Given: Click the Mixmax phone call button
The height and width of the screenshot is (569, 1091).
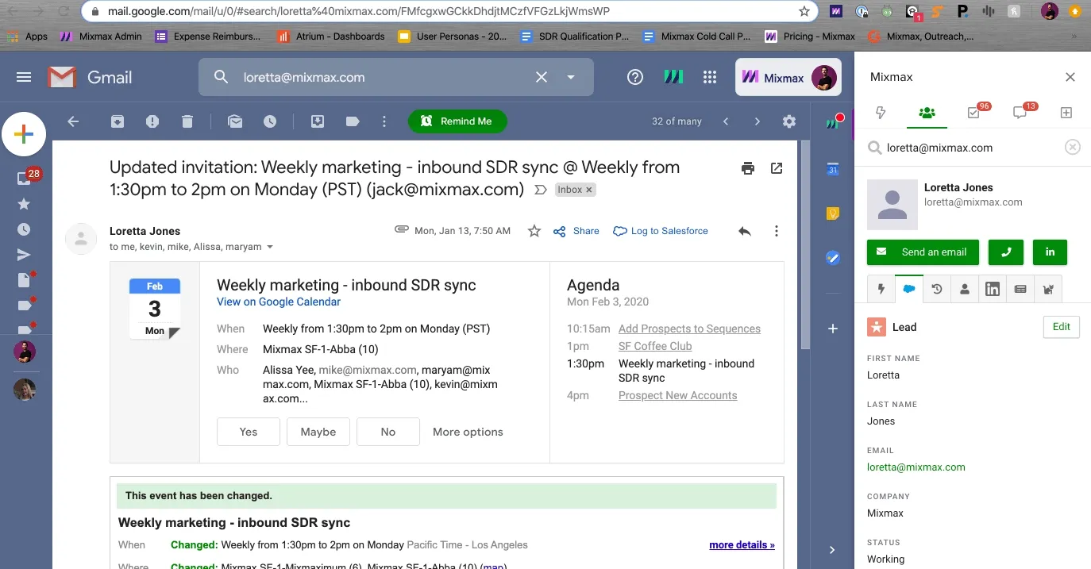Looking at the screenshot, I should pos(1006,252).
